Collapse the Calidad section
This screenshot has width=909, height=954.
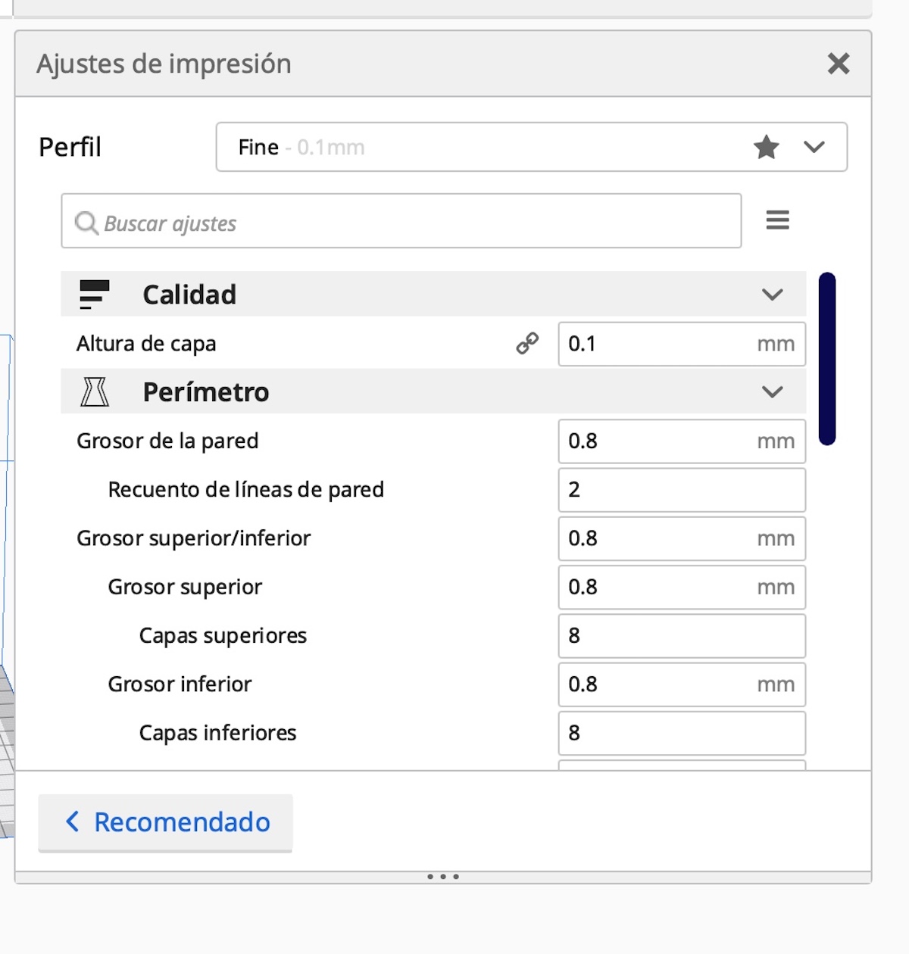click(x=772, y=295)
